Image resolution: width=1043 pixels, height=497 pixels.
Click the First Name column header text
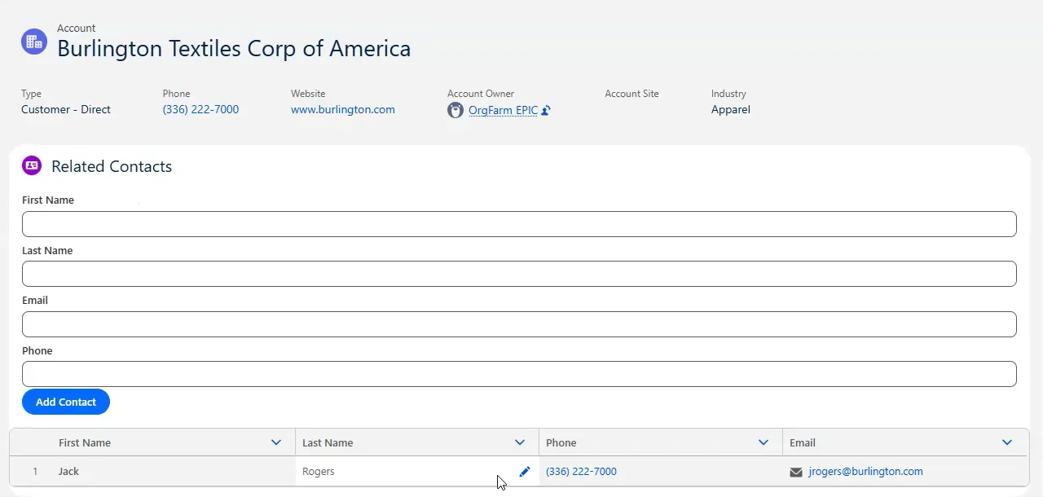click(x=85, y=442)
